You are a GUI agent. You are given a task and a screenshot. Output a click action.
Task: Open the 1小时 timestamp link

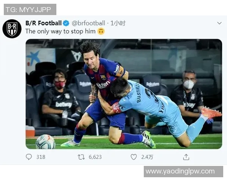tap(118, 23)
